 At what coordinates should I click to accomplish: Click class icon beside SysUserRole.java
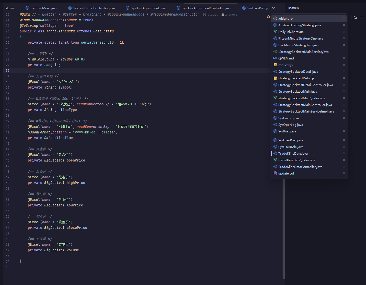coord(275,147)
